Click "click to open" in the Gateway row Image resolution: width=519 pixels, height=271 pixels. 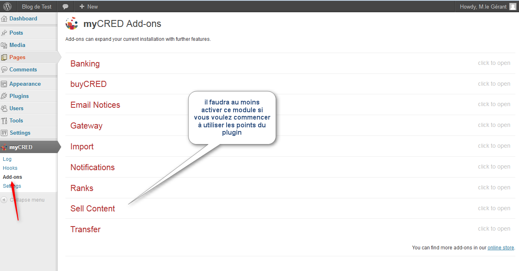[x=494, y=125]
